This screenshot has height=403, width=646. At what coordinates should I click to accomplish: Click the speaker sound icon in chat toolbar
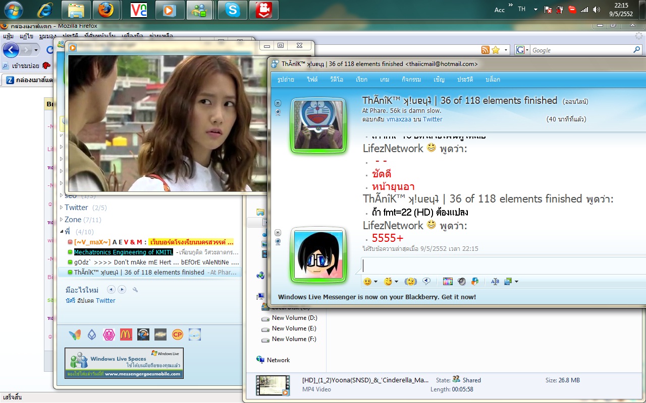(x=461, y=281)
